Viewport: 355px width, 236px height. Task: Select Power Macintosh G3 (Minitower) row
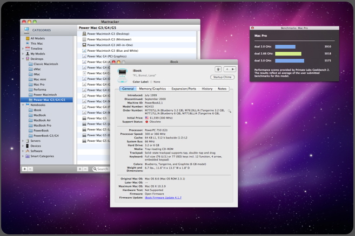click(137, 39)
